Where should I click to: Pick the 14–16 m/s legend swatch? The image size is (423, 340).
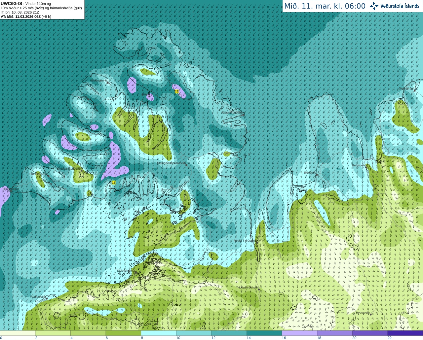[264, 333]
